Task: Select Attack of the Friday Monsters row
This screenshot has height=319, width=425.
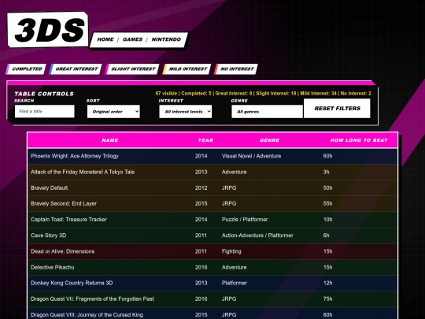Action: [213, 172]
